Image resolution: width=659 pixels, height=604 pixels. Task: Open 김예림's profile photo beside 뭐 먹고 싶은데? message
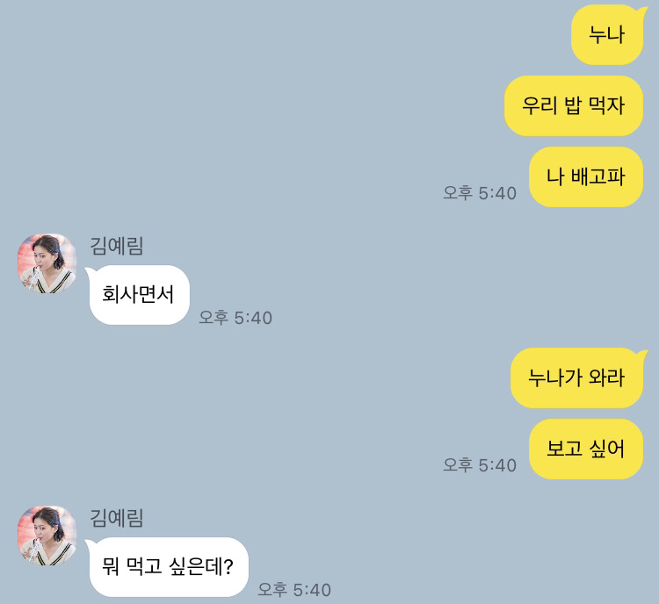pos(47,536)
